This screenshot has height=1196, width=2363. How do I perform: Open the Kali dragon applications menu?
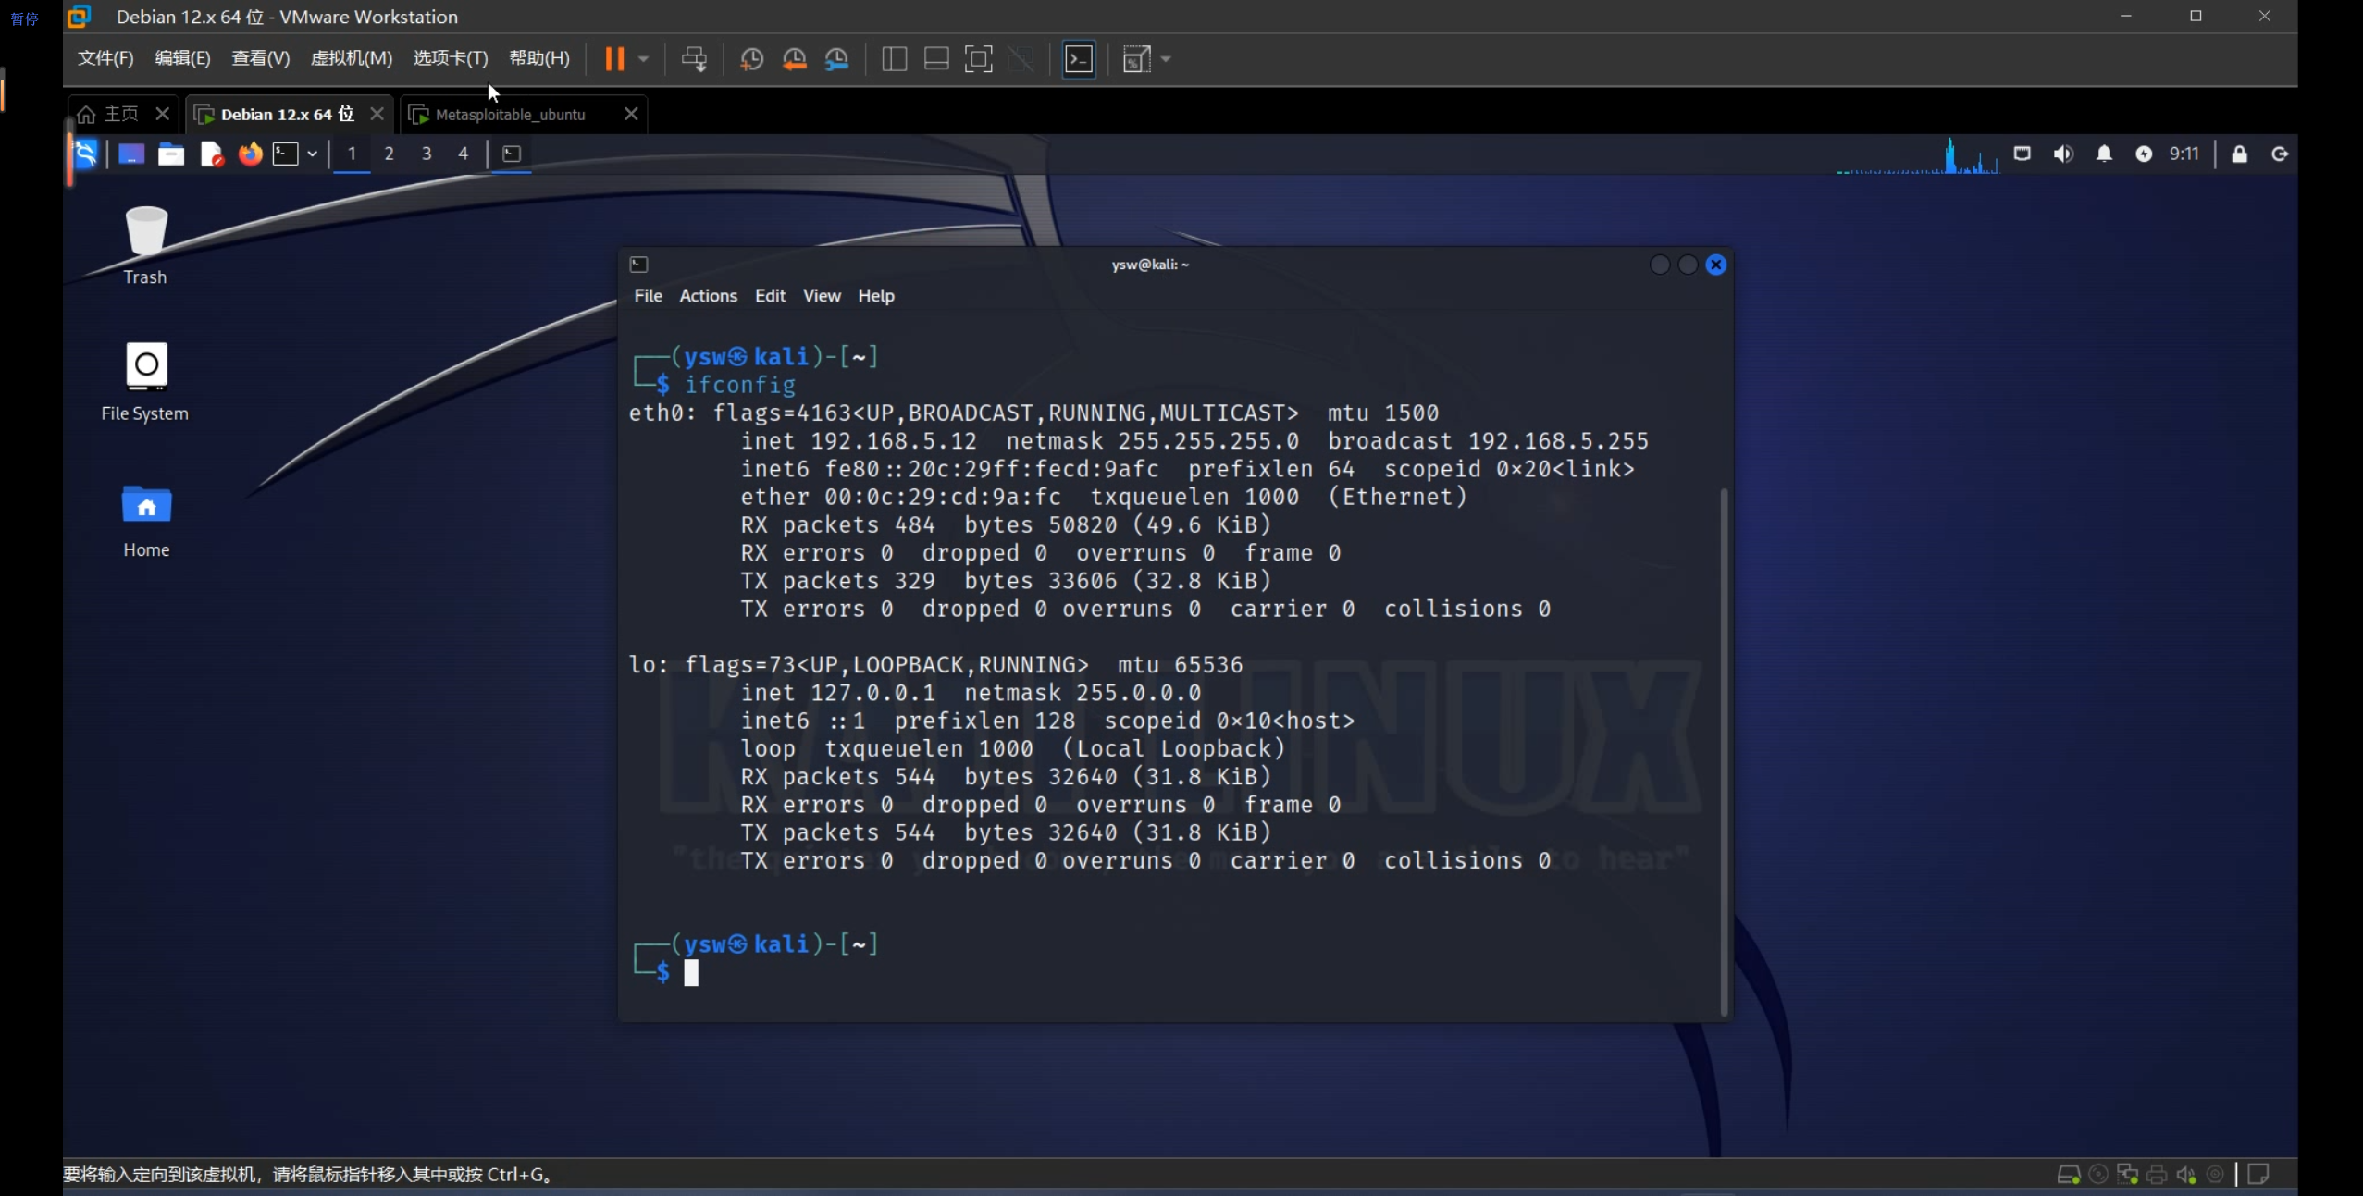[86, 154]
